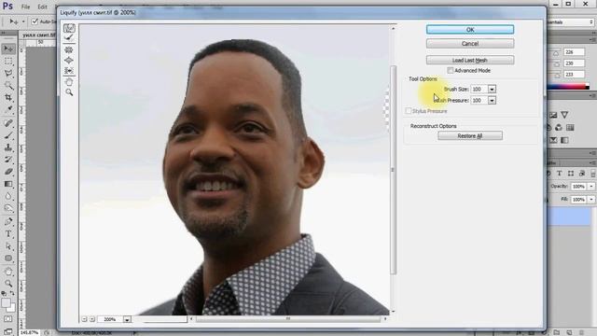Choose the Eraser tool
Image resolution: width=597 pixels, height=336 pixels.
[x=8, y=172]
